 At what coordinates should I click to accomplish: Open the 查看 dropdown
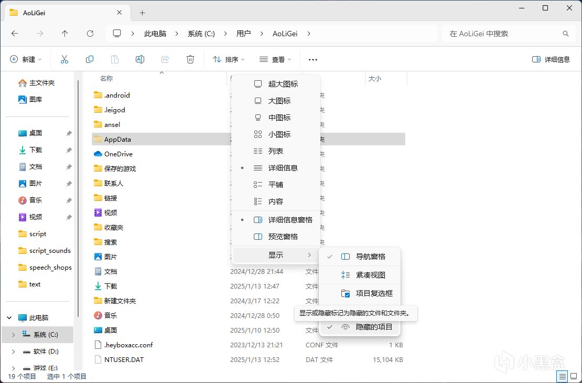click(x=275, y=59)
